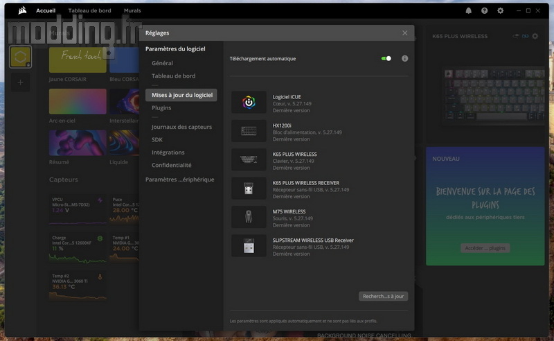554x341 pixels.
Task: Click the NOUVEAU plugins banner
Action: 485,207
